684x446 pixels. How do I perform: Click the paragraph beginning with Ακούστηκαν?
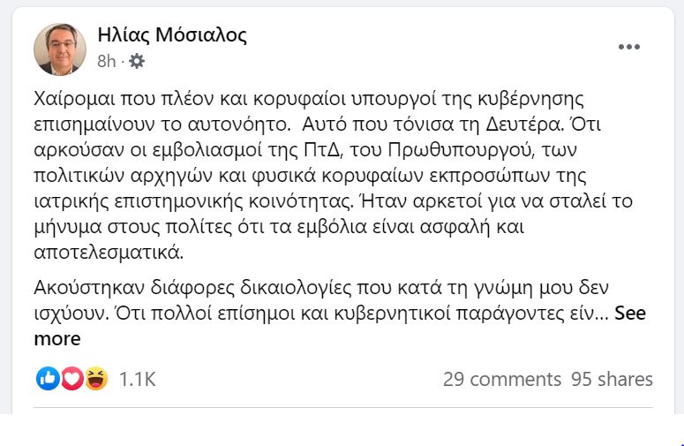(x=341, y=313)
